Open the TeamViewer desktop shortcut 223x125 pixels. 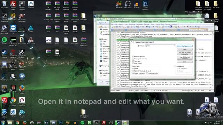click(13, 30)
